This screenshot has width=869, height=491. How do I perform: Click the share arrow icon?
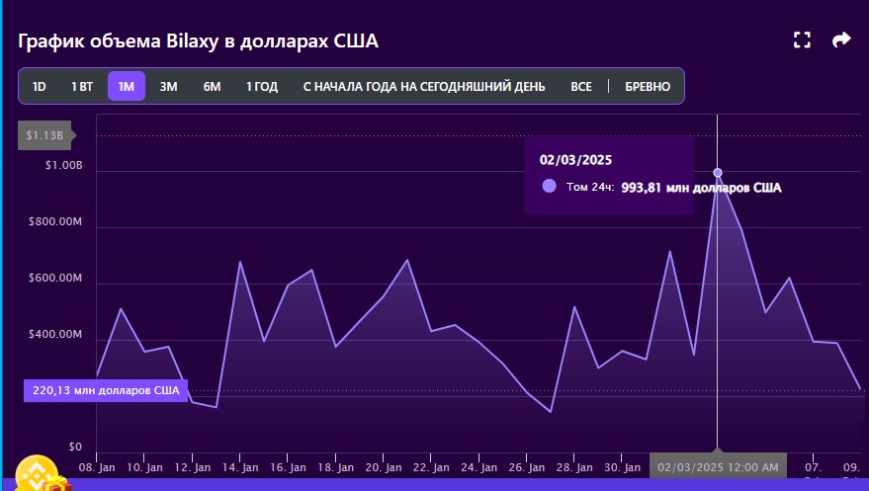pyautogui.click(x=841, y=40)
